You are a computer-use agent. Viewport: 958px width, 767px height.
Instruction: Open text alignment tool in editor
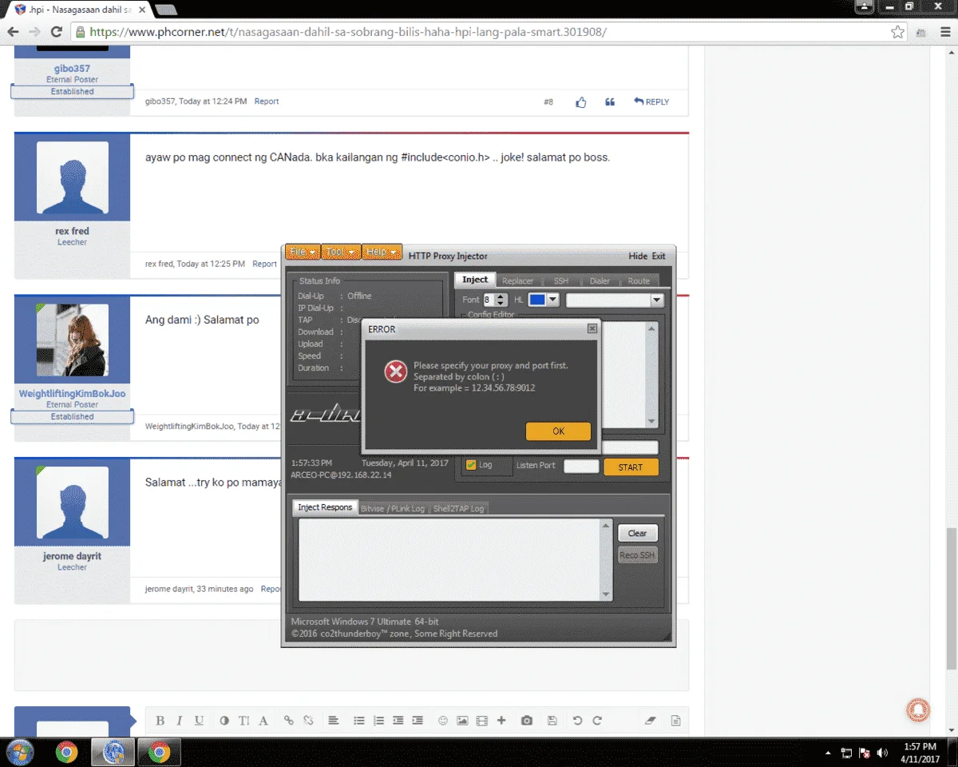coord(334,721)
